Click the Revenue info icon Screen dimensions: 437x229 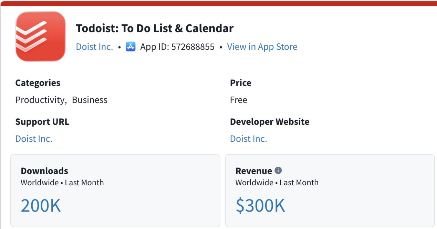[278, 171]
